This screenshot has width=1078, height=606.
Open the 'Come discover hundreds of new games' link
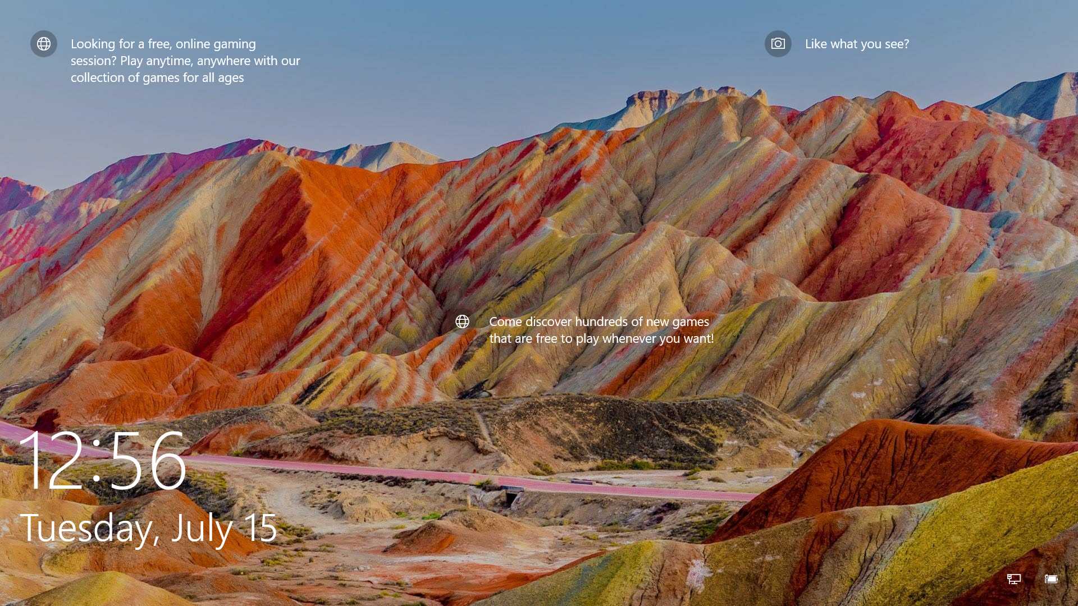coord(601,330)
